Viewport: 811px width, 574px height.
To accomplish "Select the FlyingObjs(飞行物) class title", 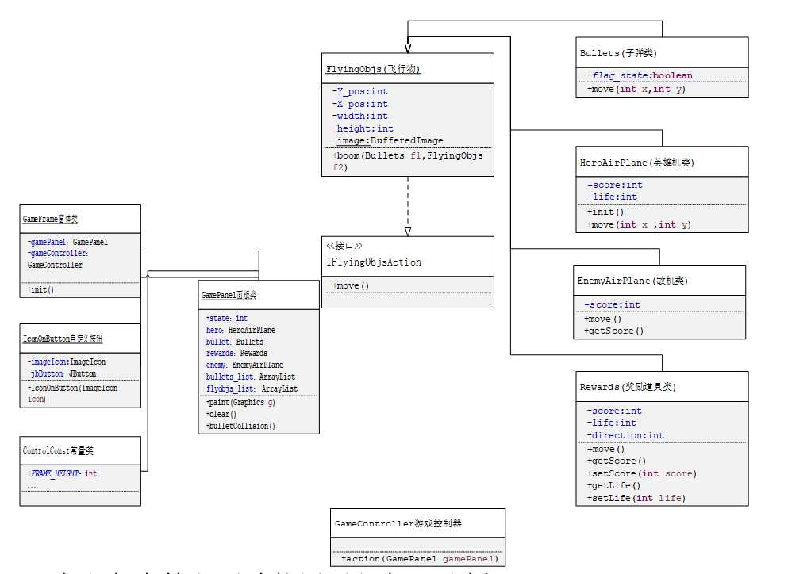I will (373, 69).
